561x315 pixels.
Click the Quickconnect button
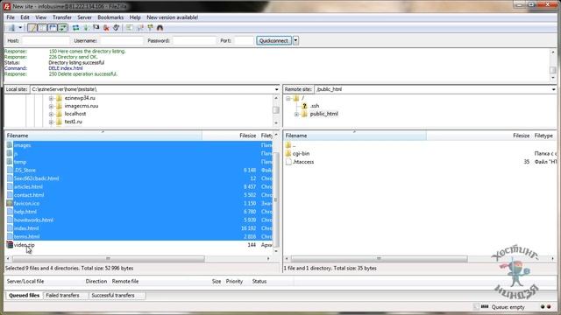273,41
